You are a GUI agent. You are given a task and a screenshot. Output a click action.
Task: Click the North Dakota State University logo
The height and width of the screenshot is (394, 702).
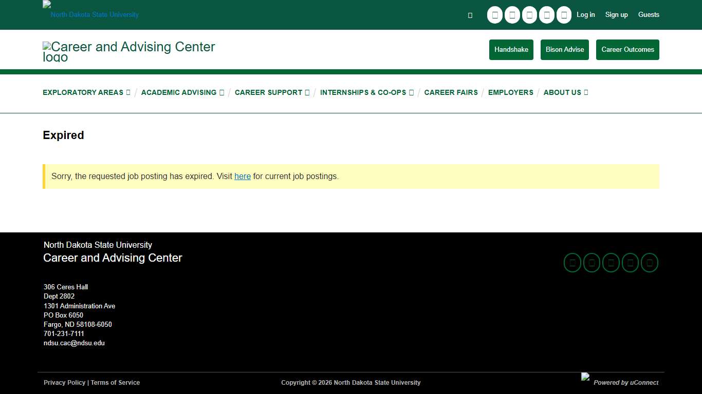[x=90, y=10]
